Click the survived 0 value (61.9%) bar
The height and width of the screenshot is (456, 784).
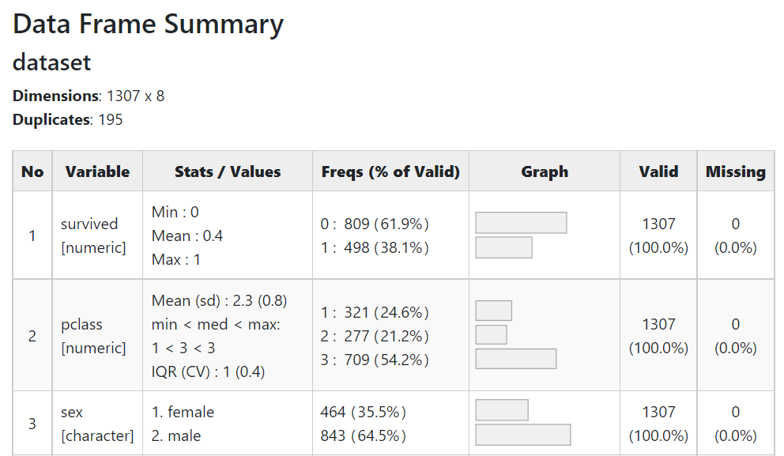pyautogui.click(x=521, y=223)
